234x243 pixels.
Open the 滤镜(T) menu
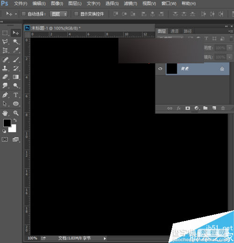[131, 3]
